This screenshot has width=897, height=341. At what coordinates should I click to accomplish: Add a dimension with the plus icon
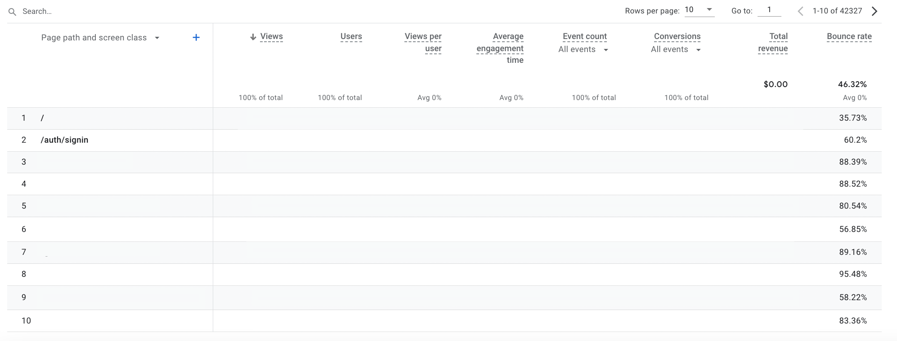click(196, 38)
